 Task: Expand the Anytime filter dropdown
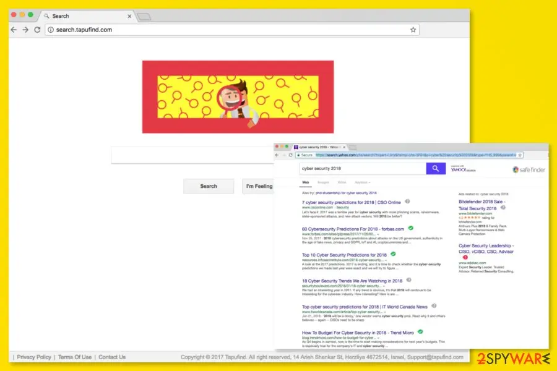[x=362, y=182]
